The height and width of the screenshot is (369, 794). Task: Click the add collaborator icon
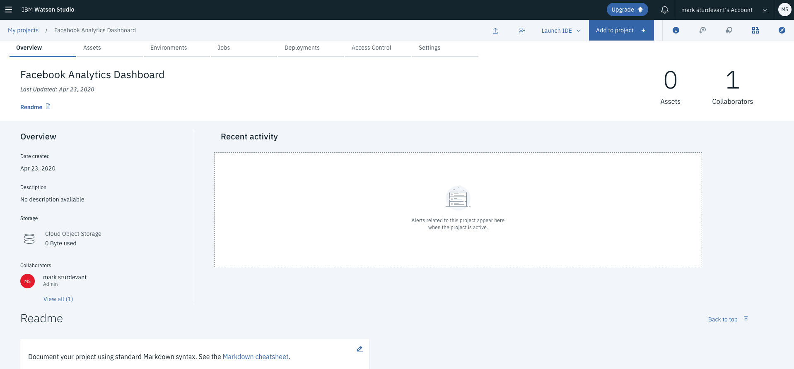pyautogui.click(x=522, y=31)
